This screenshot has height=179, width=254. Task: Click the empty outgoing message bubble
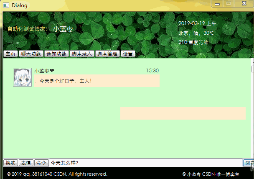tap(183, 113)
